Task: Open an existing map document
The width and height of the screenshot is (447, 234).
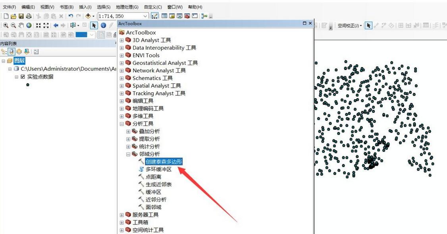Action: (13, 16)
